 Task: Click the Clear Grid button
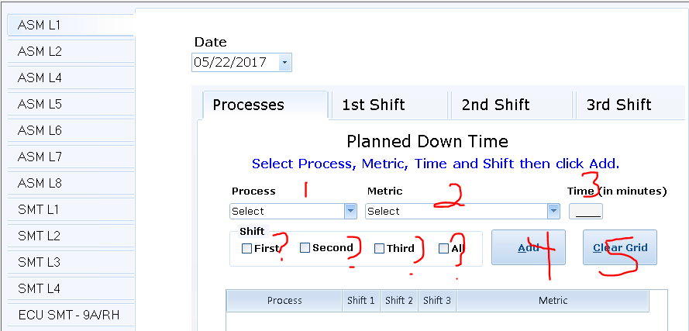[x=619, y=248]
